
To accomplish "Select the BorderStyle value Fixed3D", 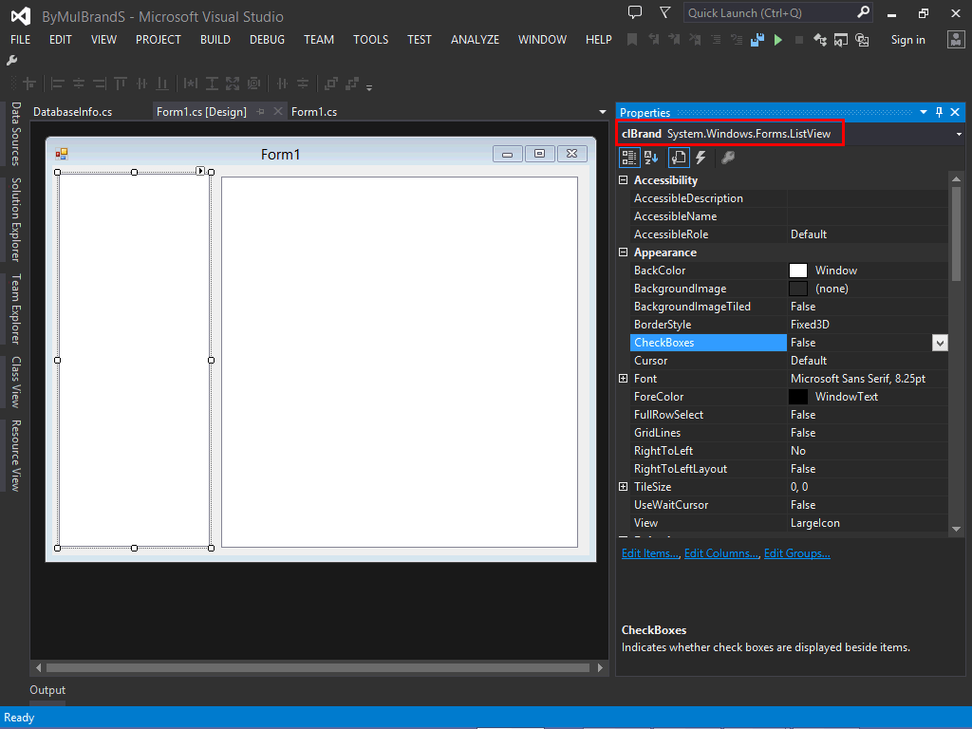I will pos(810,325).
